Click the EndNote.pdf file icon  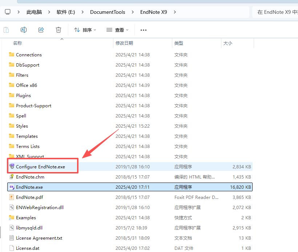[x=12, y=197]
